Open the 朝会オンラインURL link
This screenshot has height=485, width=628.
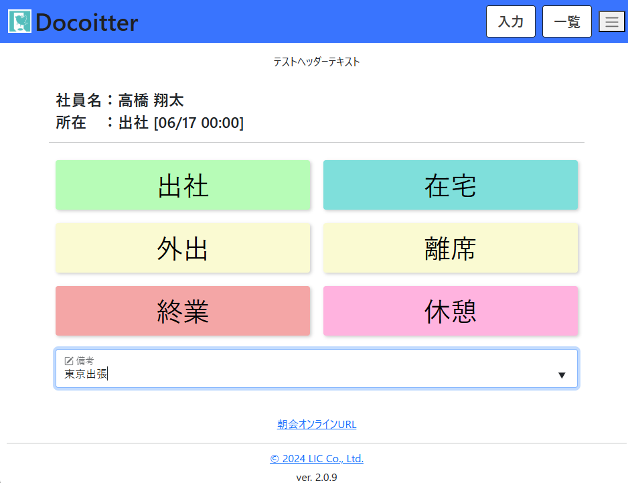pos(317,424)
